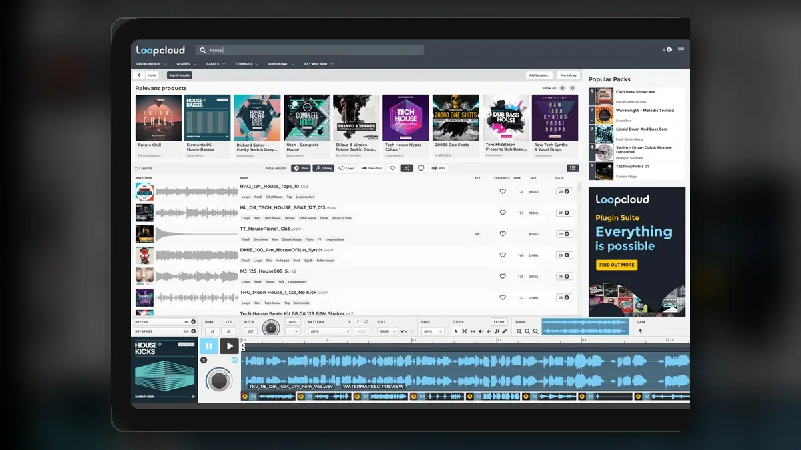Open the Future Chill product thumbnail
801x450 pixels.
[158, 117]
